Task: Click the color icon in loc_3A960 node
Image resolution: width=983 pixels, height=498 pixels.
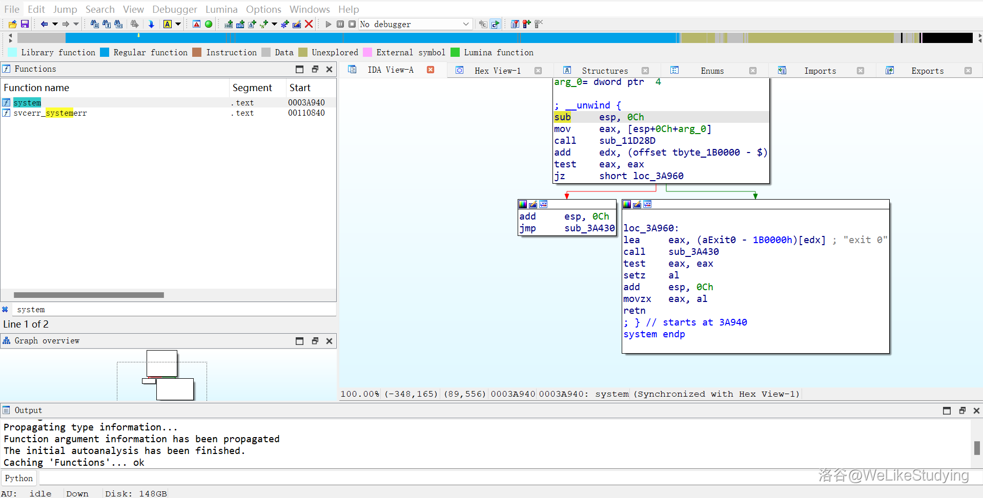Action: [626, 205]
